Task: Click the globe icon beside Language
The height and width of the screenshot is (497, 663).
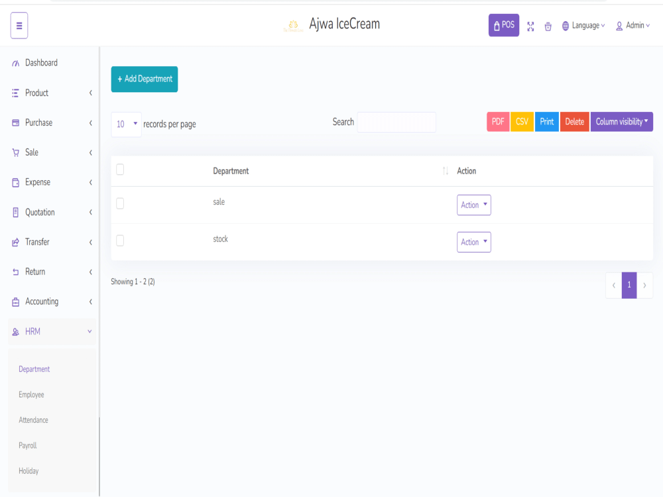Action: click(566, 27)
